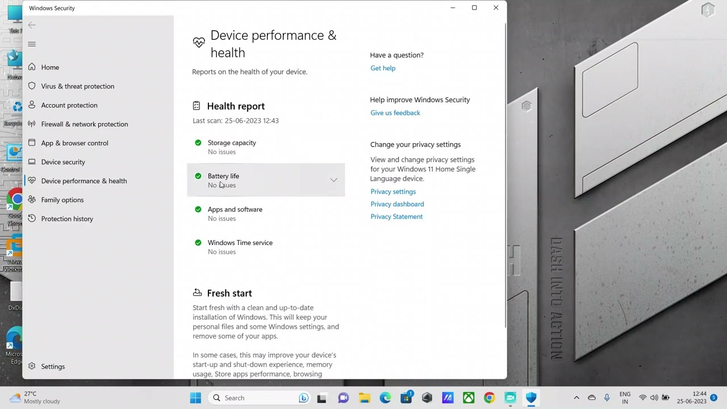Click the Firewall & network protection icon
727x409 pixels.
(32, 124)
